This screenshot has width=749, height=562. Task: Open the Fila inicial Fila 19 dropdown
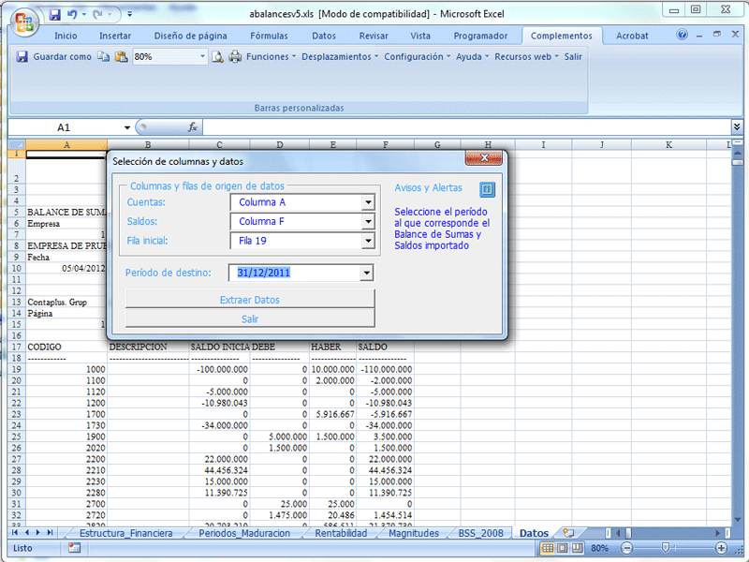(368, 241)
